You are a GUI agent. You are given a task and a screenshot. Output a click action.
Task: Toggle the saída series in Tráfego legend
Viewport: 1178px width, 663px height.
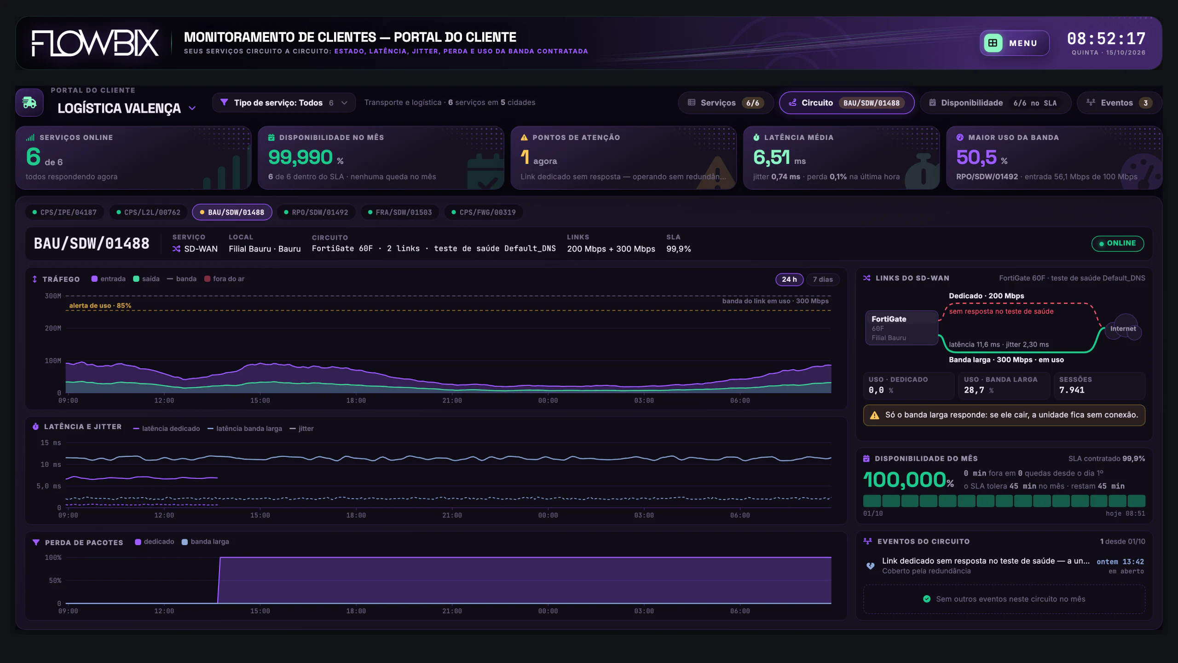[x=146, y=279]
